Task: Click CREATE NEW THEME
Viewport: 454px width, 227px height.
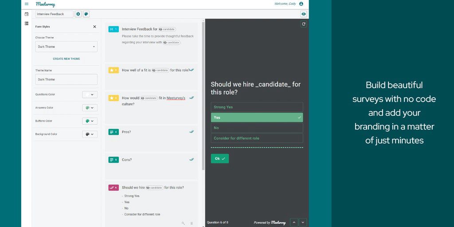Action: (67, 59)
